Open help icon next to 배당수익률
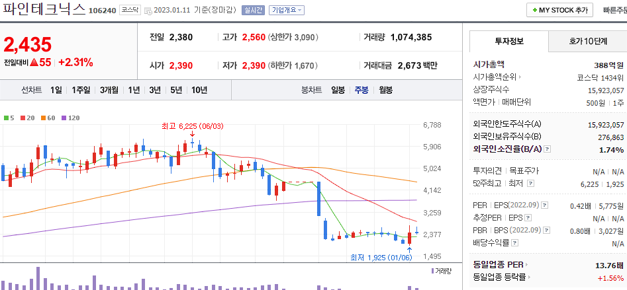 pyautogui.click(x=515, y=242)
